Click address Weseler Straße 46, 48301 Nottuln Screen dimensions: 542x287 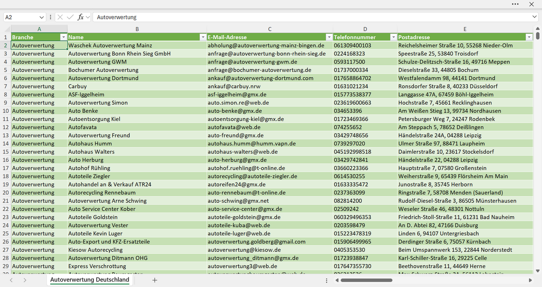click(x=465, y=209)
